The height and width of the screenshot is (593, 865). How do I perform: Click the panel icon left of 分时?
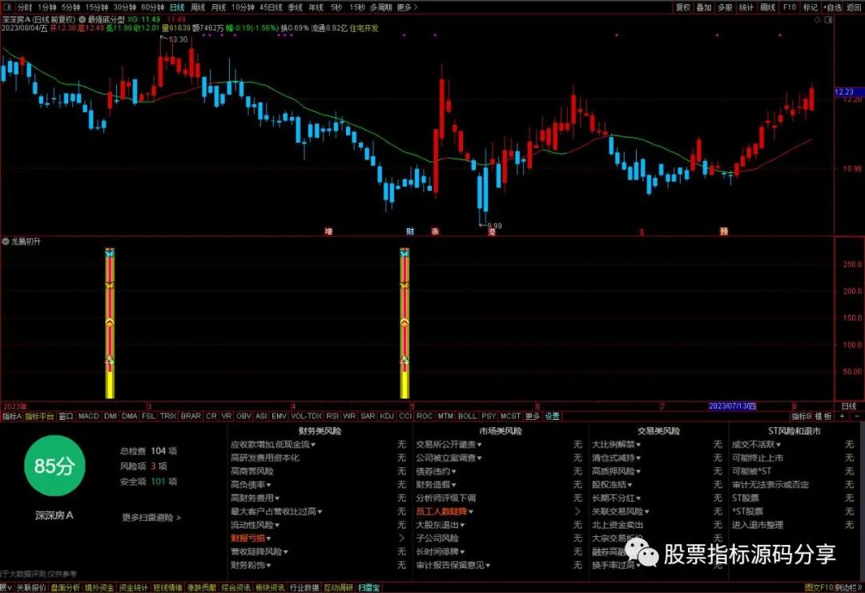[x=8, y=7]
